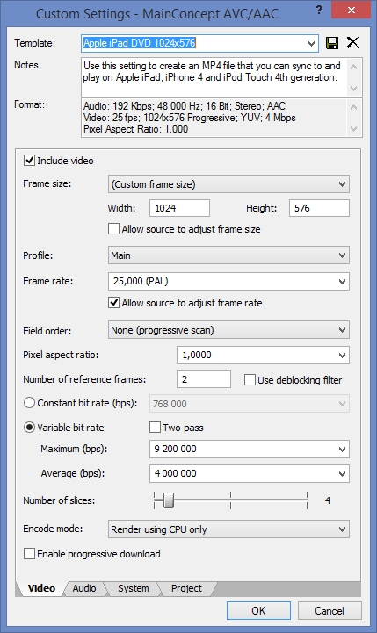Select Variable bit rate radio button

(x=29, y=427)
